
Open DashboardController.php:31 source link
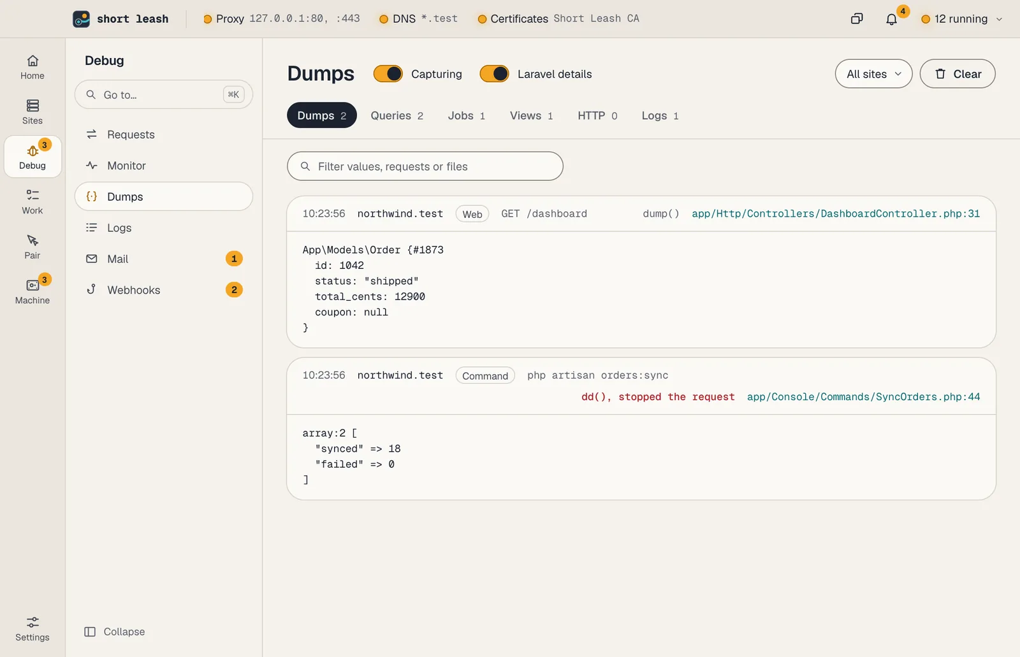coord(836,213)
